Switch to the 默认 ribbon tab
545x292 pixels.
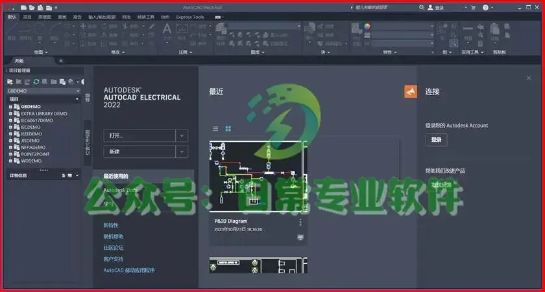point(12,17)
